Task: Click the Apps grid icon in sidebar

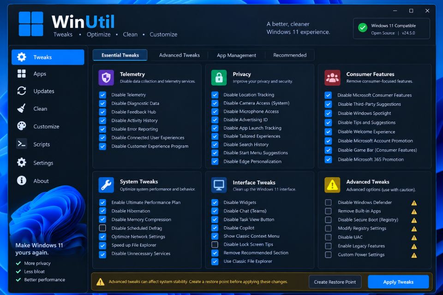Action: [x=22, y=74]
